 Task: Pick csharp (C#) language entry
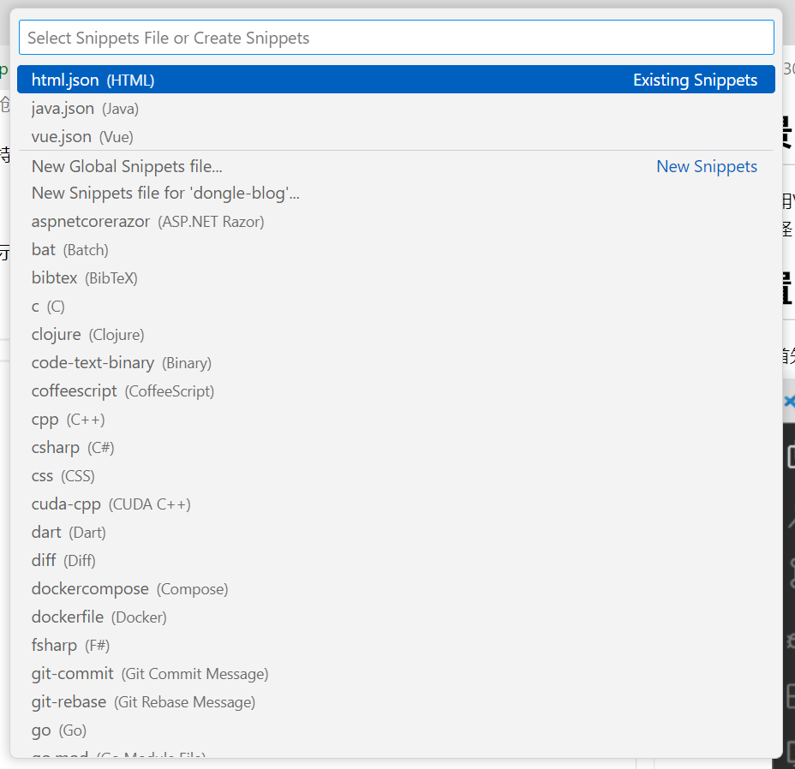click(75, 447)
